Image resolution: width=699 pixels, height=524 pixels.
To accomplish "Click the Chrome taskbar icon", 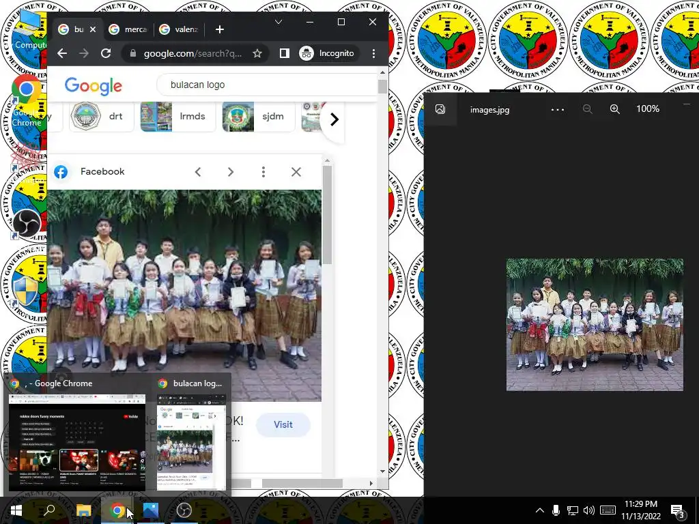I will (x=117, y=510).
